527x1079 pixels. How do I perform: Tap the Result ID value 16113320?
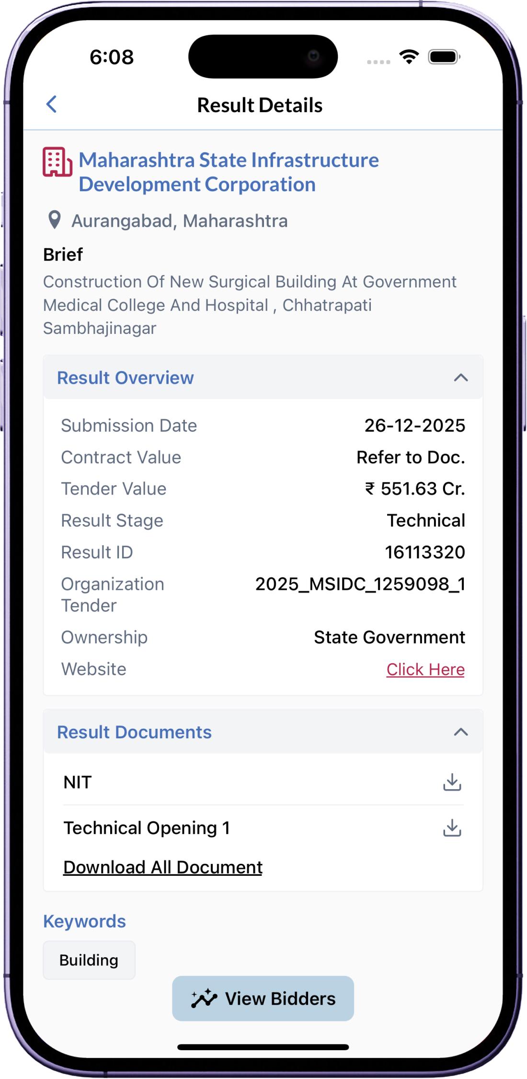[425, 552]
